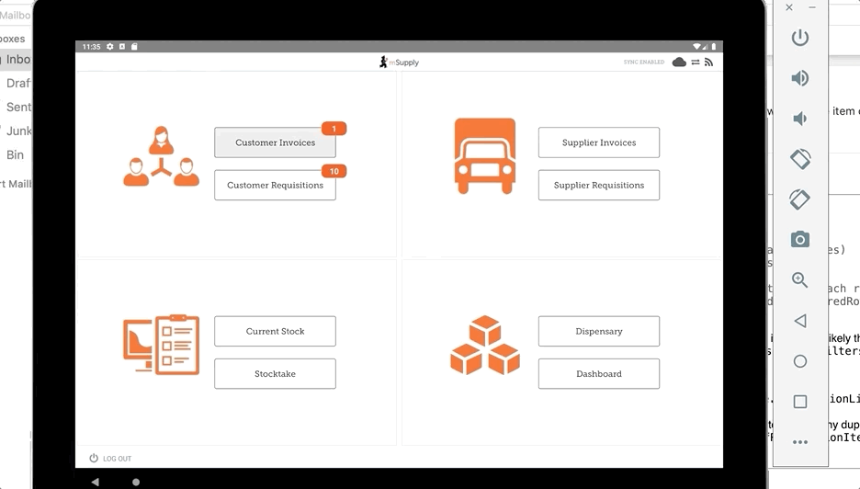Click the SD card icon in status bar
This screenshot has width=860, height=489.
(x=134, y=47)
